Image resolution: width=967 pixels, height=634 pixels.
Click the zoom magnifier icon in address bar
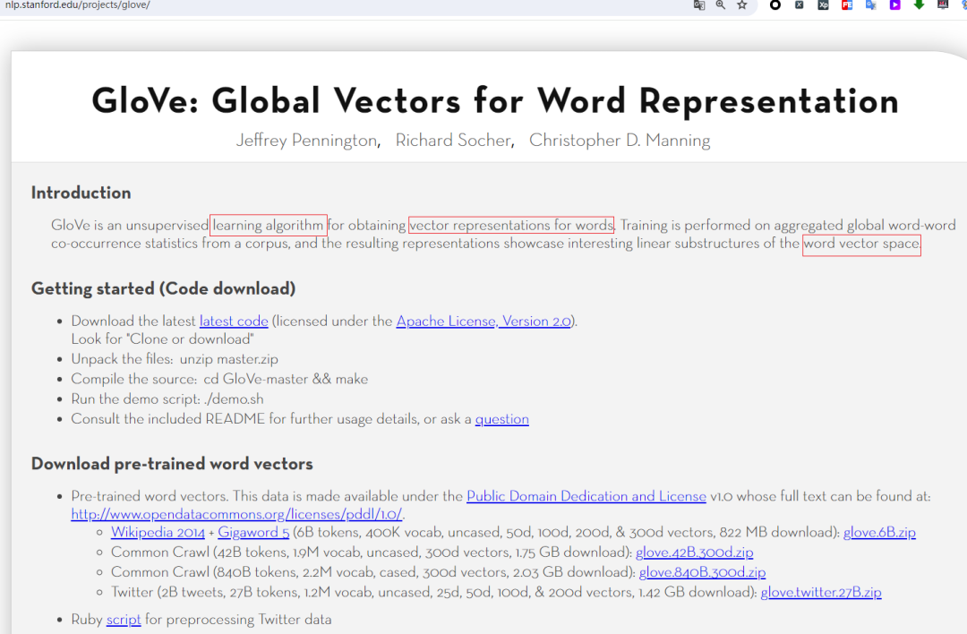(x=720, y=5)
